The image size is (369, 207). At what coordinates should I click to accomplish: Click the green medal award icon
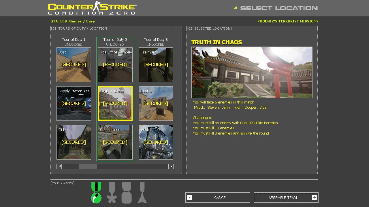coord(96,193)
